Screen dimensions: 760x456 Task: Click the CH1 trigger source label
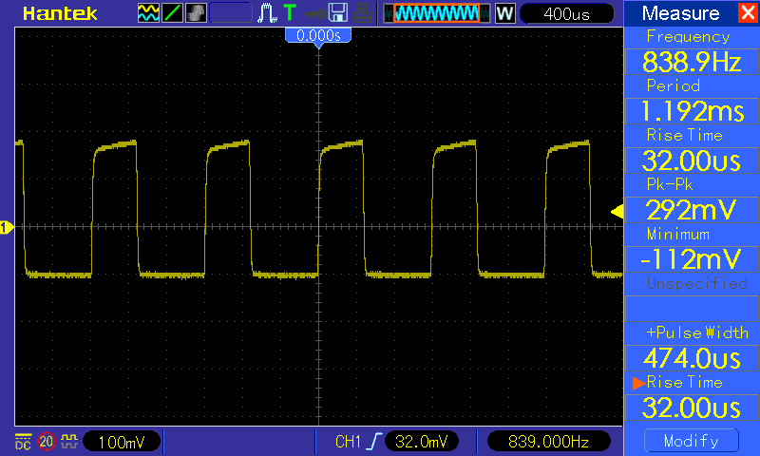click(348, 442)
